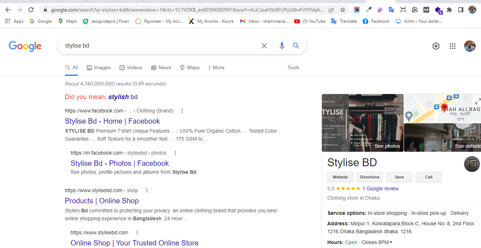This screenshot has height=248, width=481.
Task: Open the '1 Google review' link
Action: [381, 189]
